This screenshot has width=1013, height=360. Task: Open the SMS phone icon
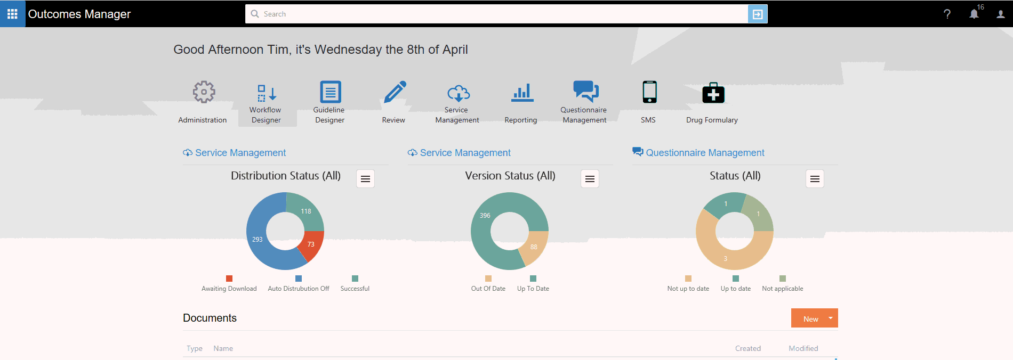pyautogui.click(x=649, y=93)
